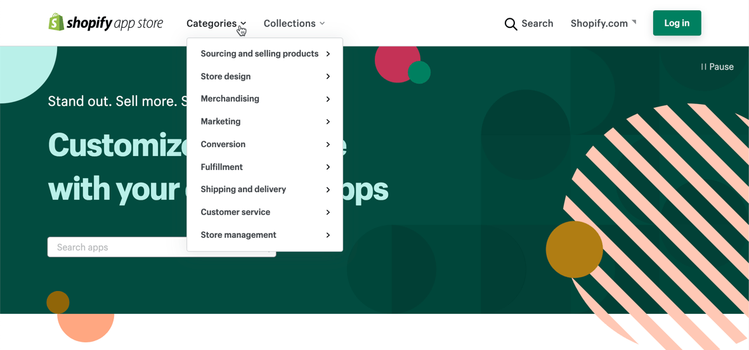This screenshot has height=350, width=749.
Task: Open the Marketing category
Action: pyautogui.click(x=221, y=122)
